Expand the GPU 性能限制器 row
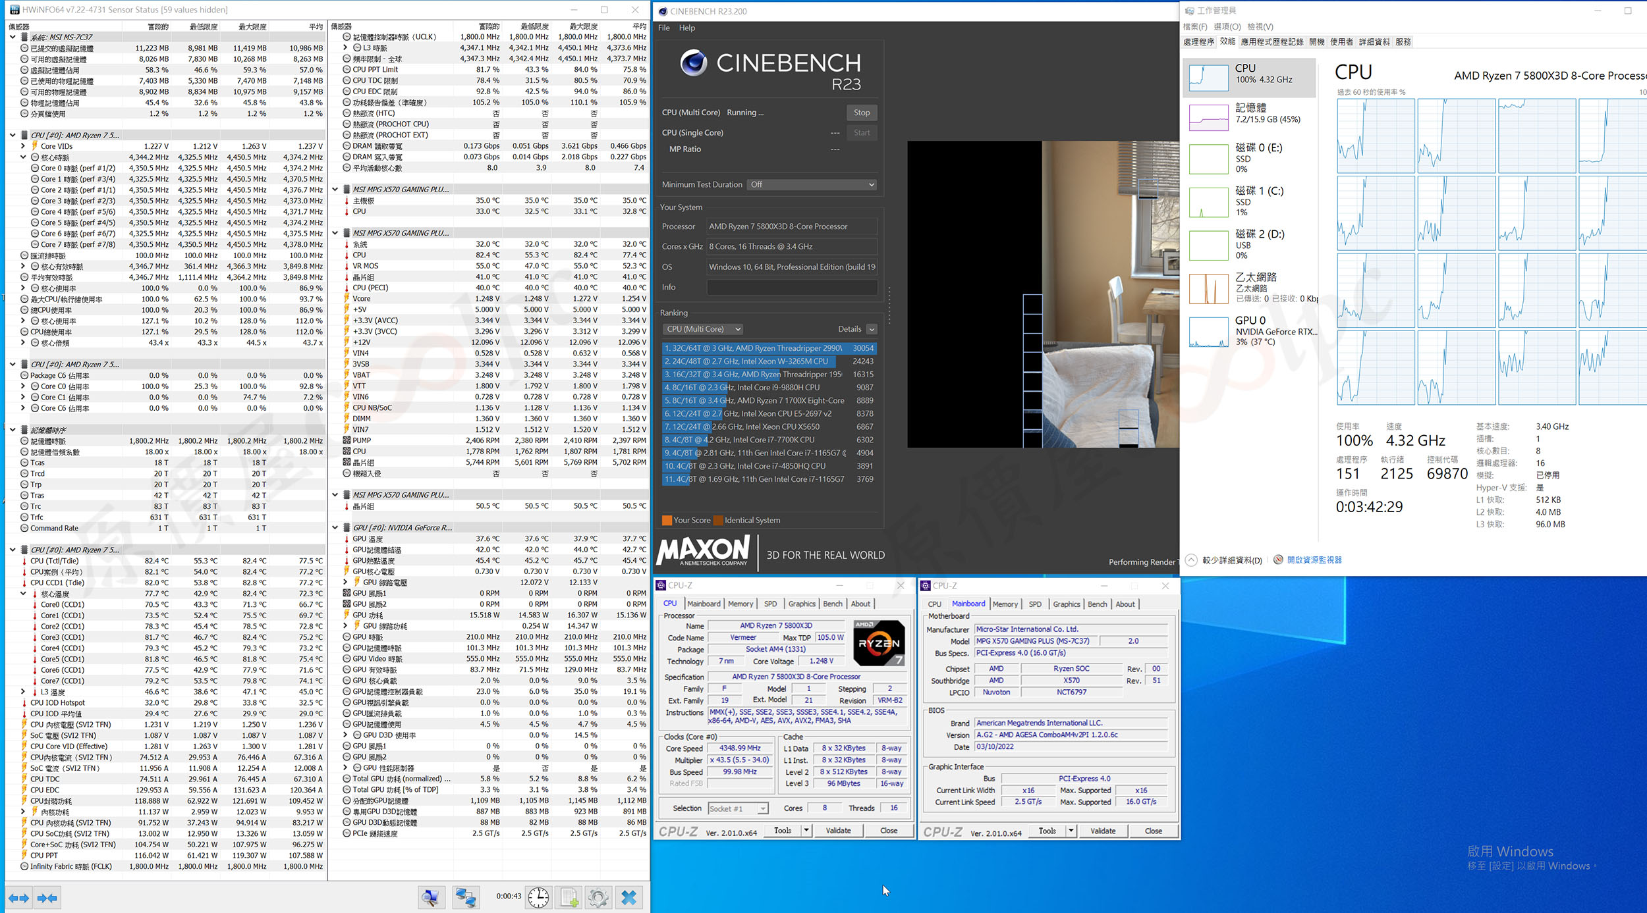Image resolution: width=1647 pixels, height=913 pixels. click(x=345, y=768)
